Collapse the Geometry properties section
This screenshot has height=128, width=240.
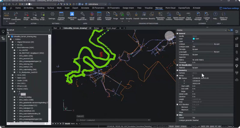177,70
